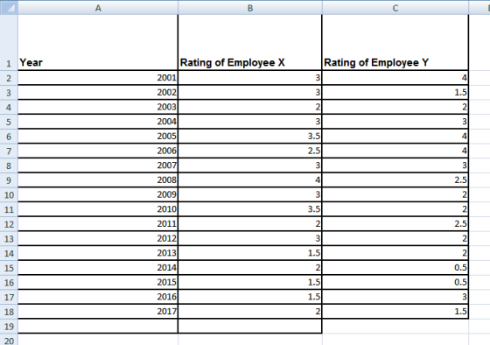490x345 pixels.
Task: Click Employee X rating 1.5 for 2013
Action: tap(250, 253)
